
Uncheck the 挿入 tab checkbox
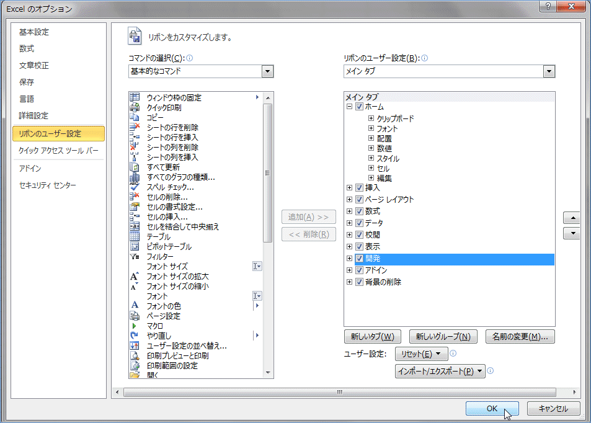[359, 187]
